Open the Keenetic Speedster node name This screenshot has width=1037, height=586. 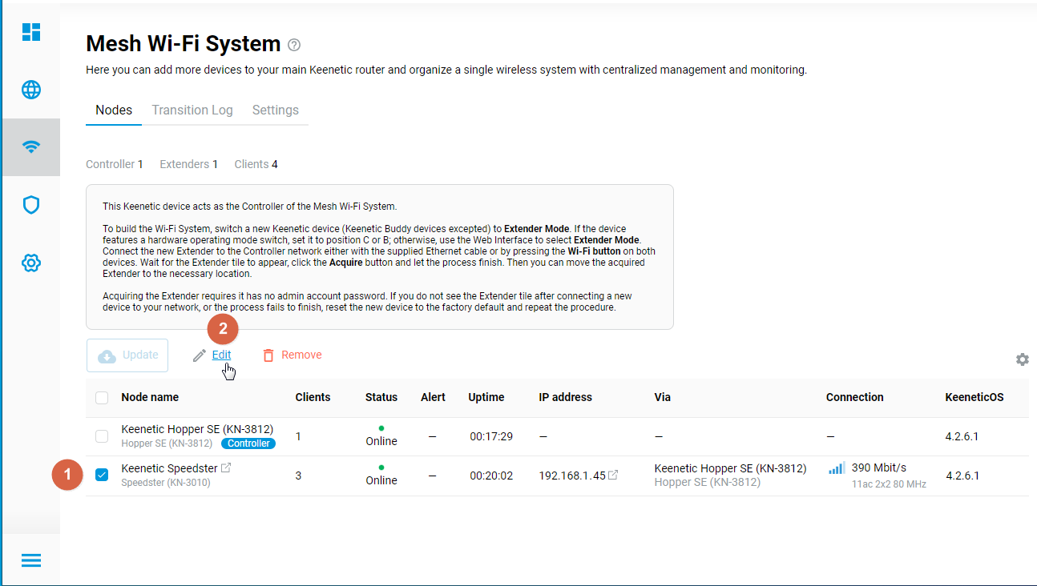pos(169,468)
